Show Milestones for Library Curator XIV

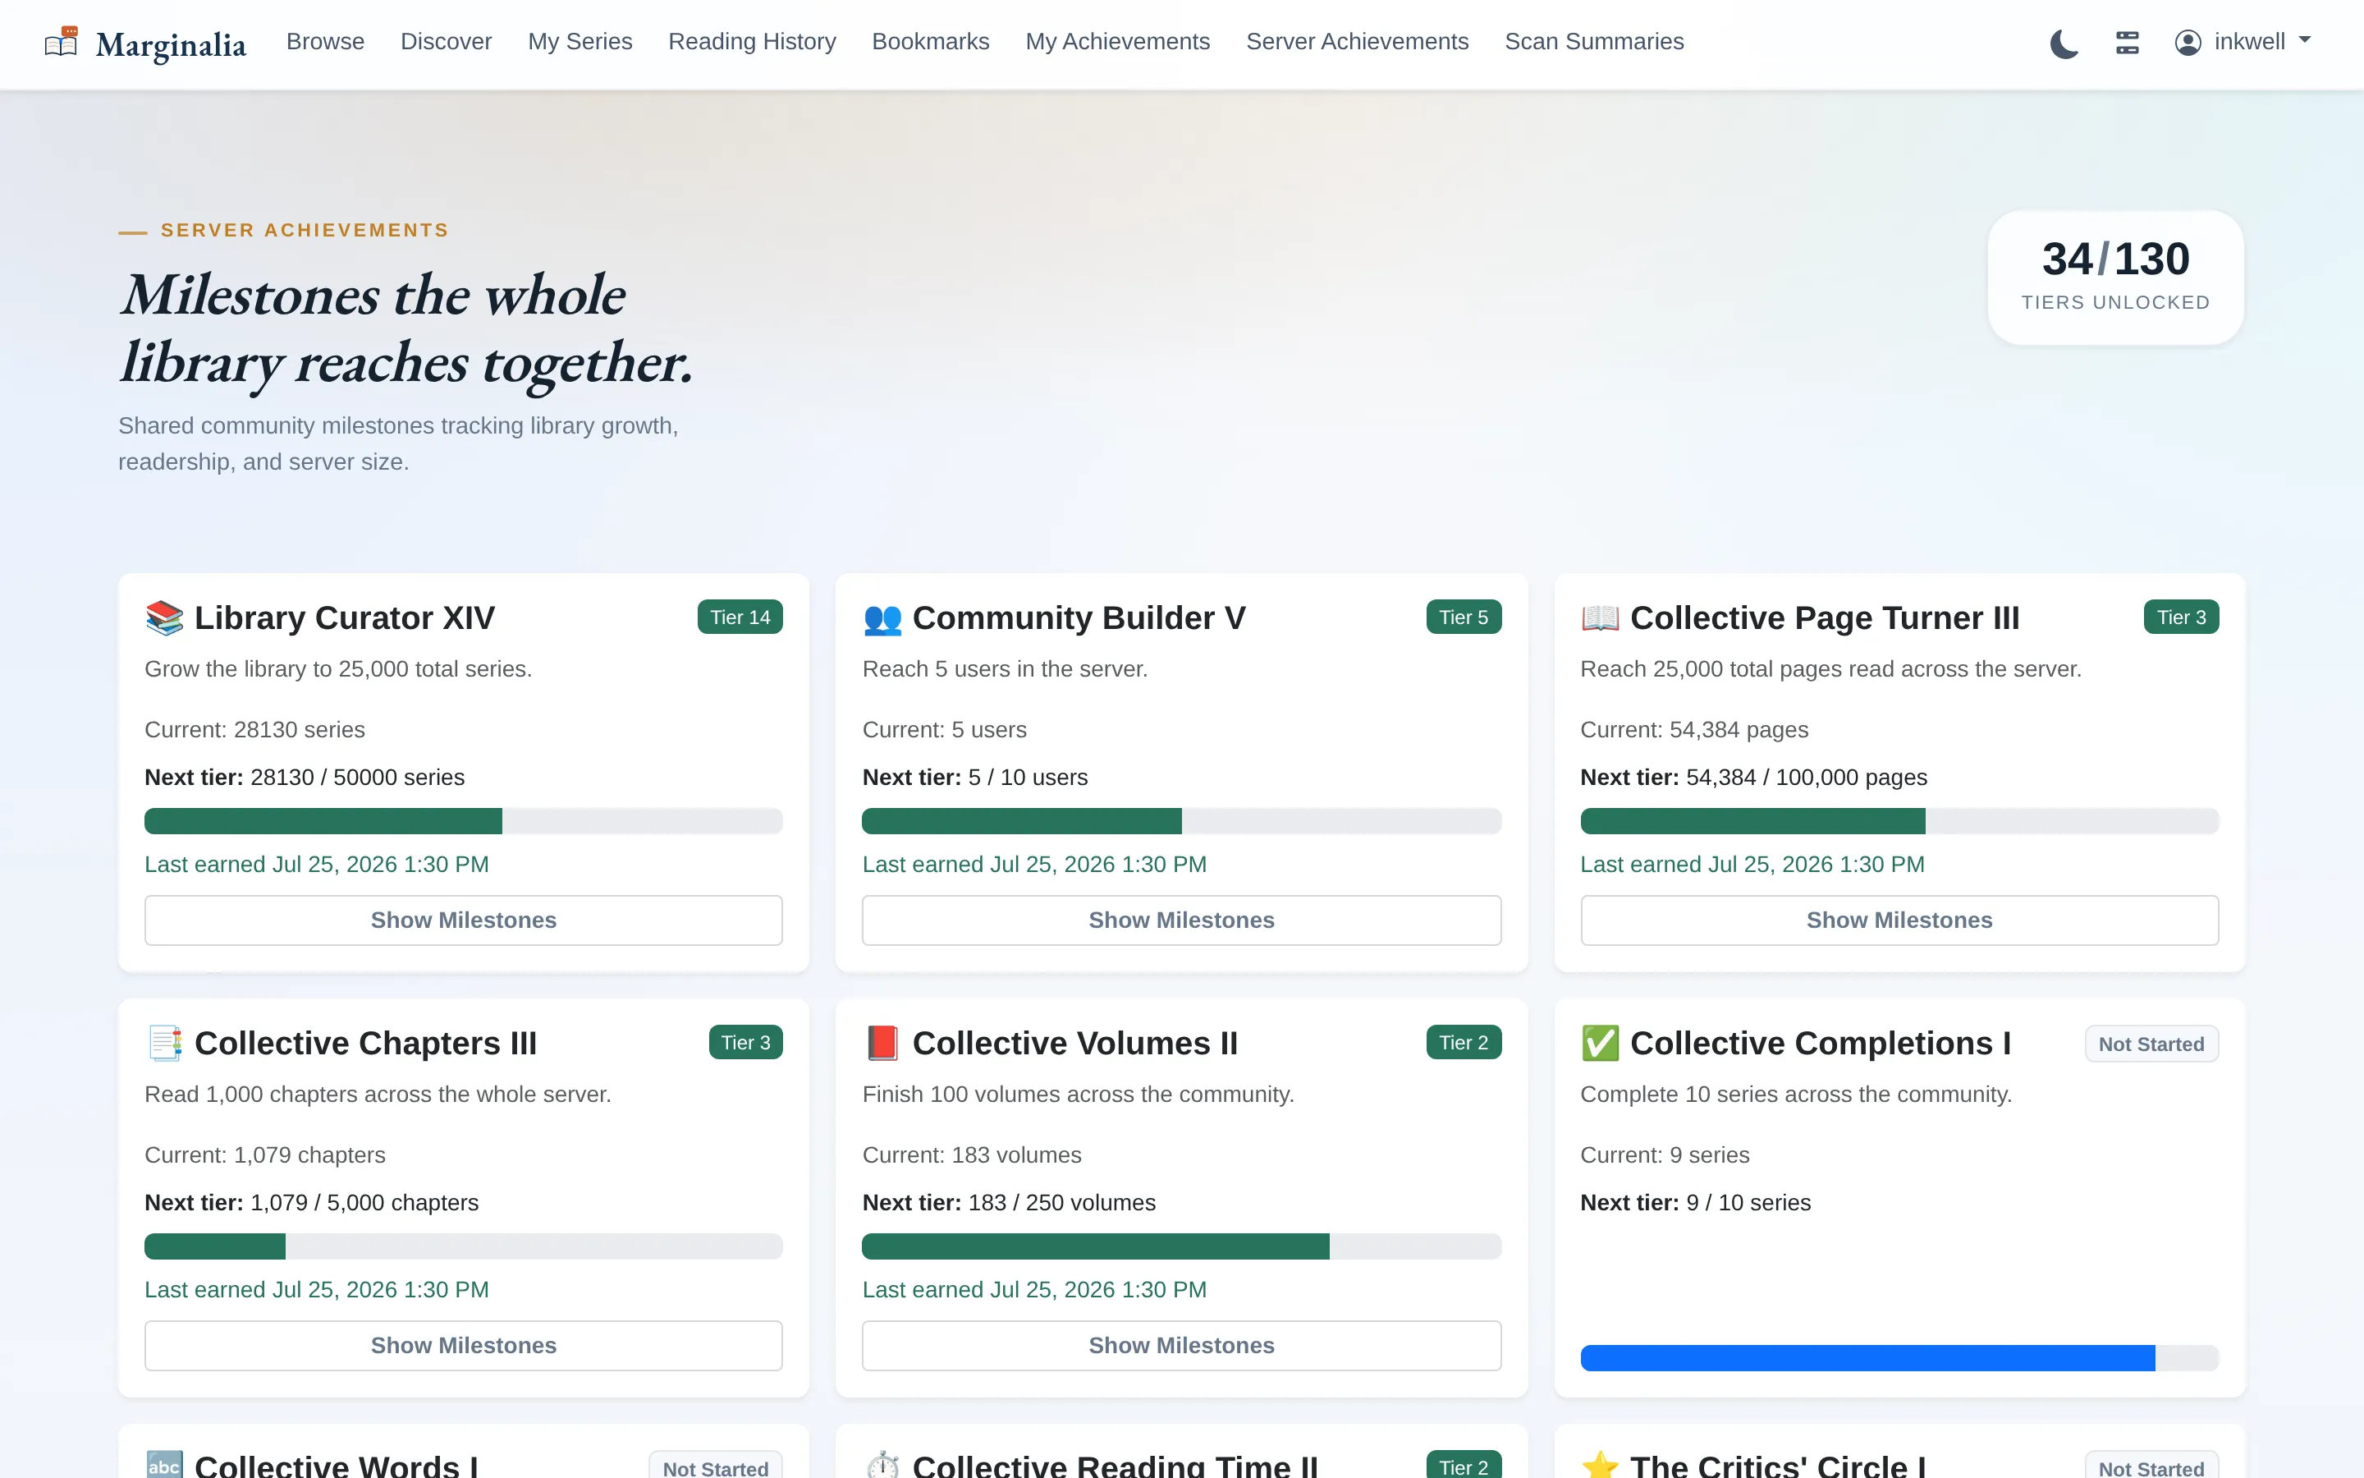464,920
